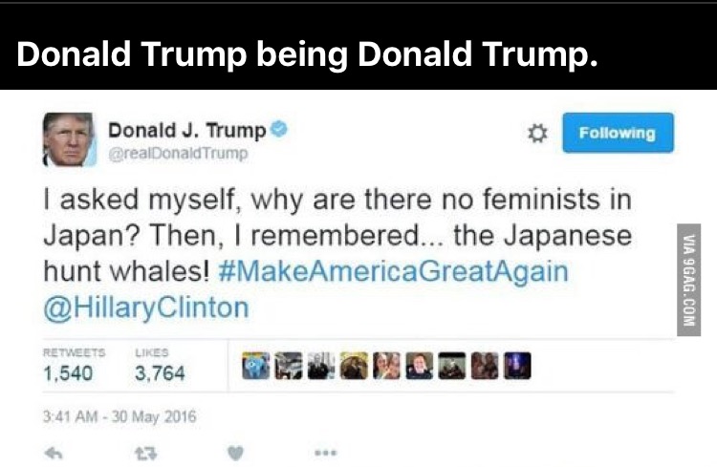The image size is (717, 467).
Task: Click the Donald J. Trump display name
Action: (187, 131)
